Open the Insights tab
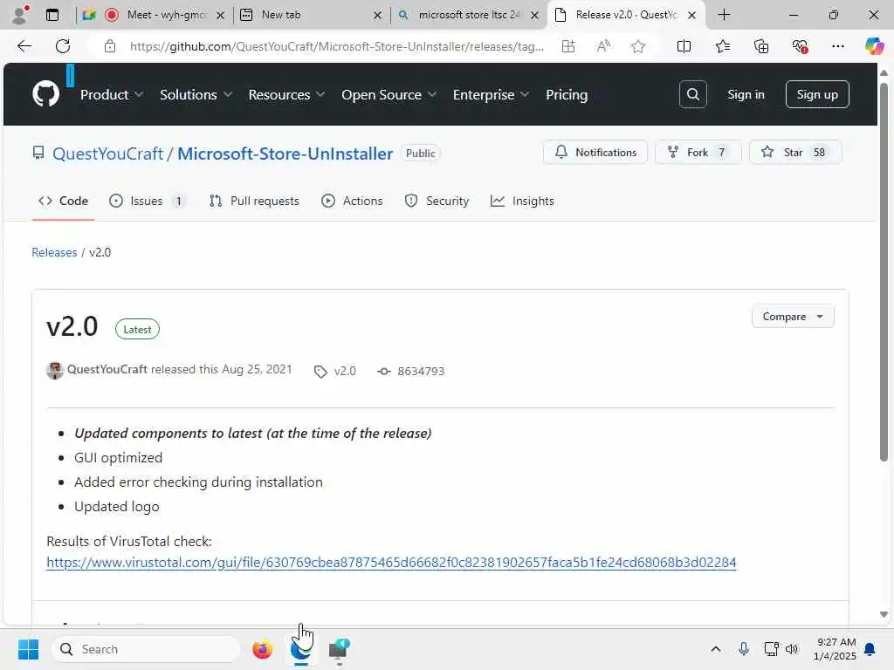Screen dimensions: 894x670 (x=522, y=202)
